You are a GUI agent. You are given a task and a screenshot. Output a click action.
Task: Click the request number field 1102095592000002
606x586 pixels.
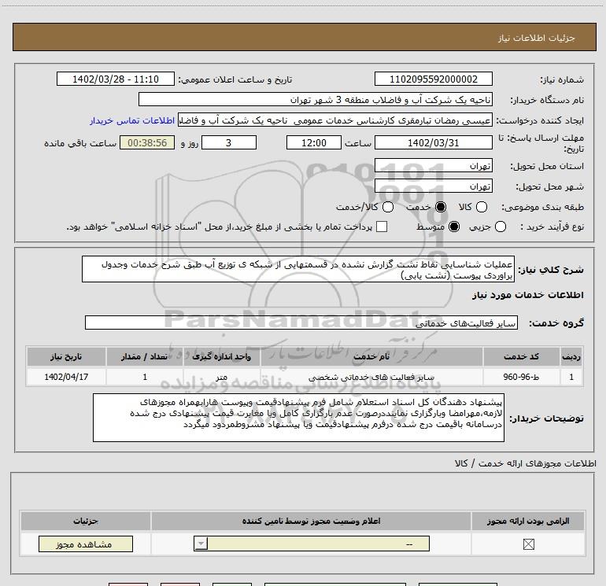pyautogui.click(x=433, y=79)
